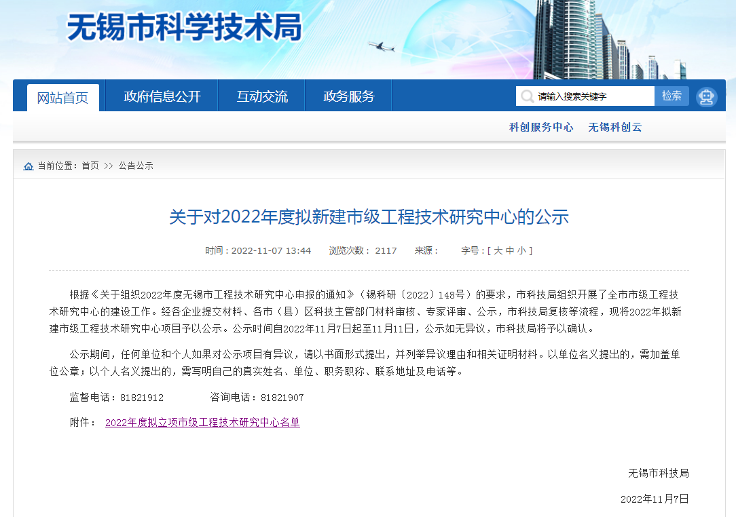The image size is (736, 517).
Task: Click the view count 2117
Action: point(386,250)
